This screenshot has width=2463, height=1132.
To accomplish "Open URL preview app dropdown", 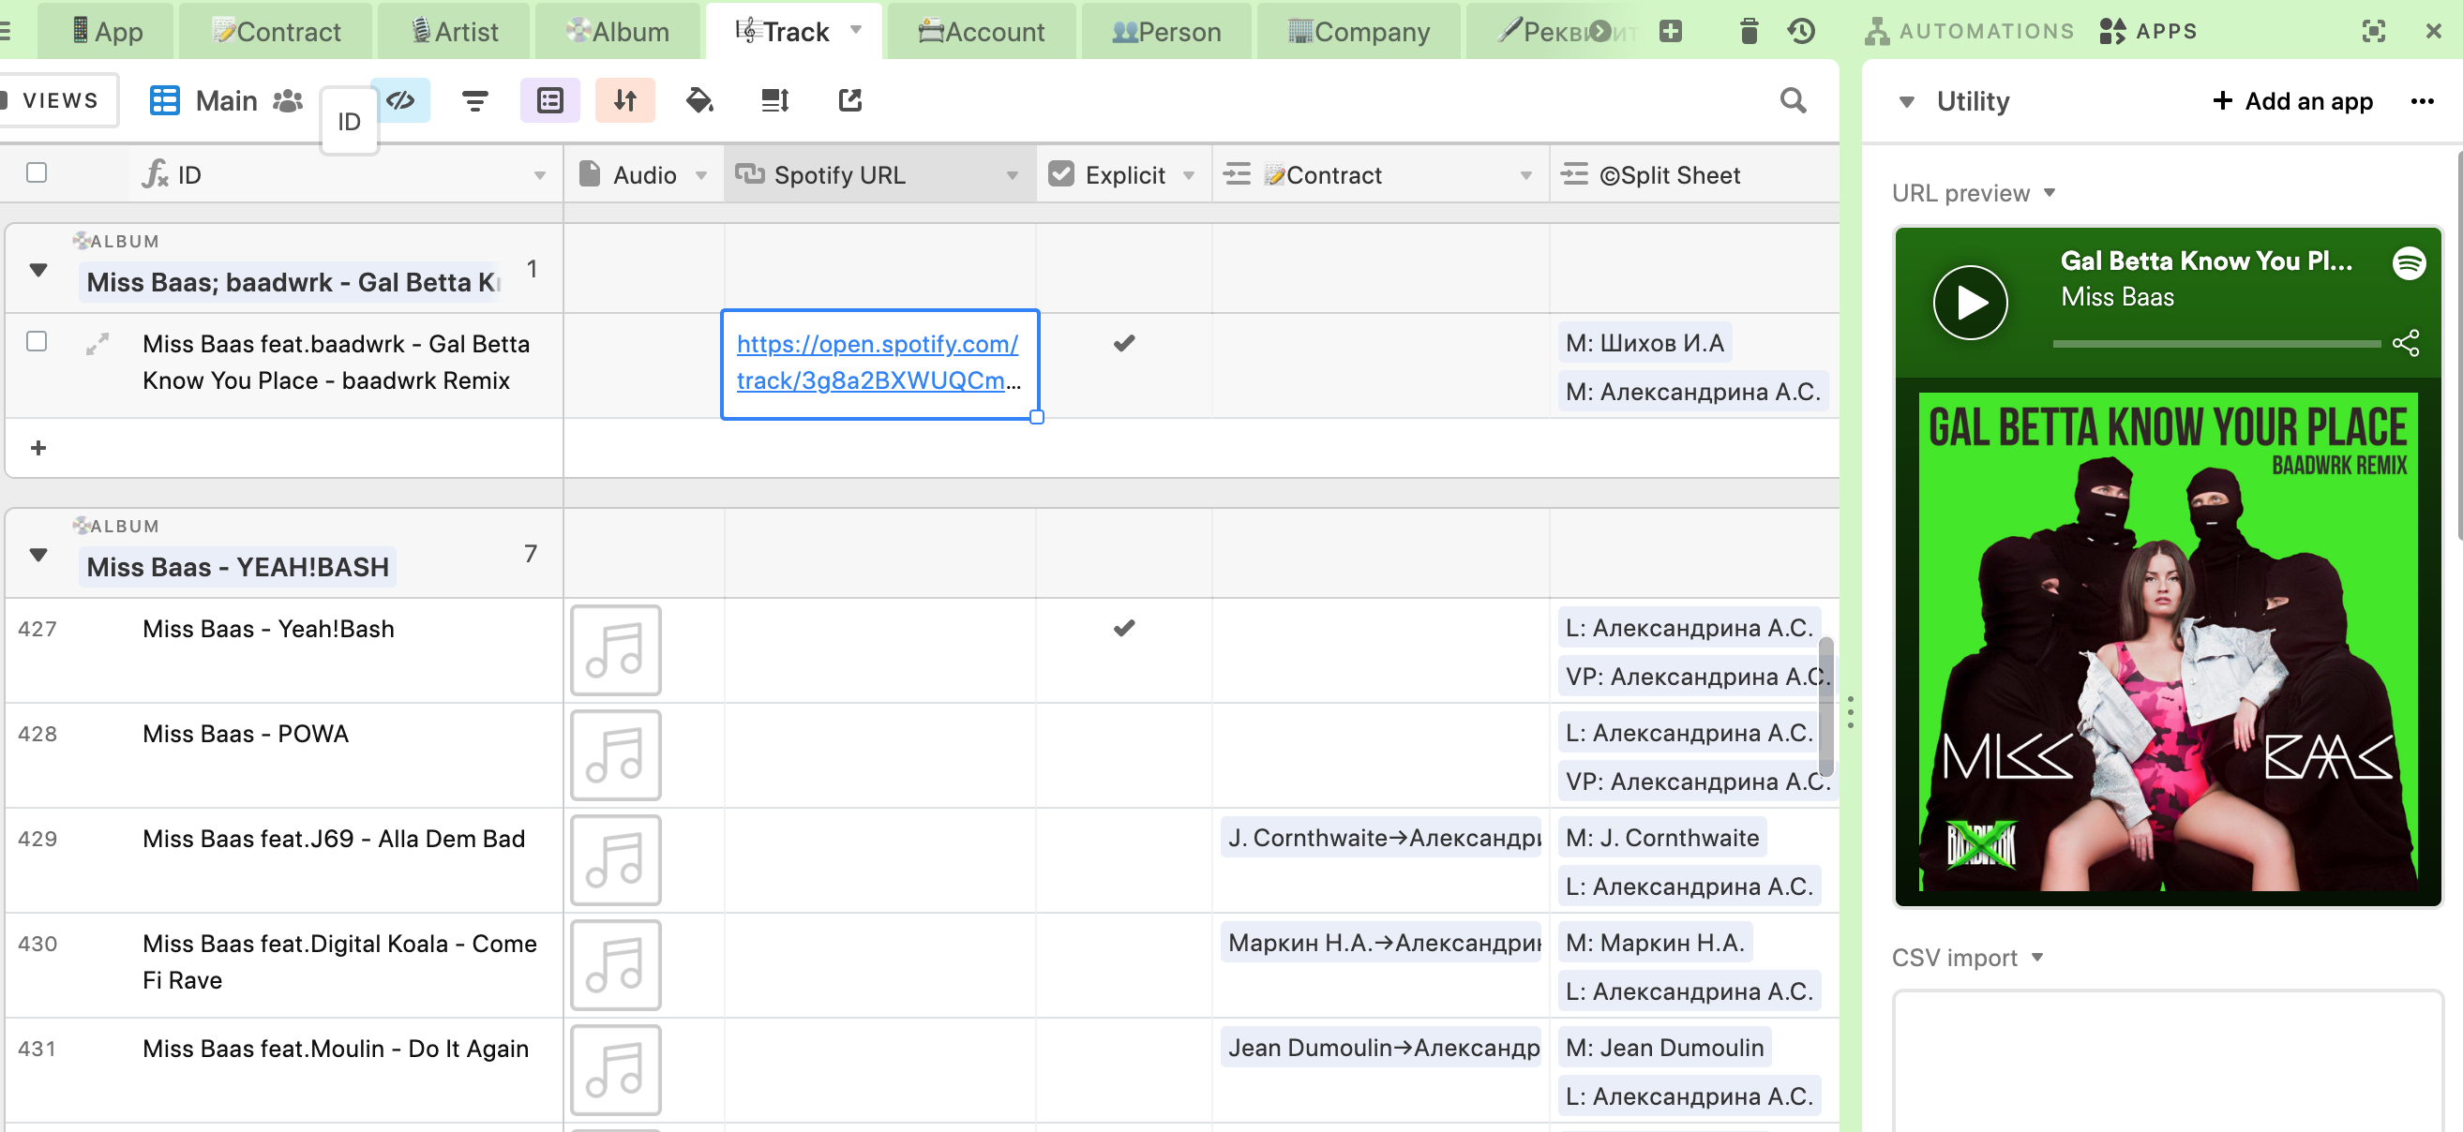I will click(2049, 193).
